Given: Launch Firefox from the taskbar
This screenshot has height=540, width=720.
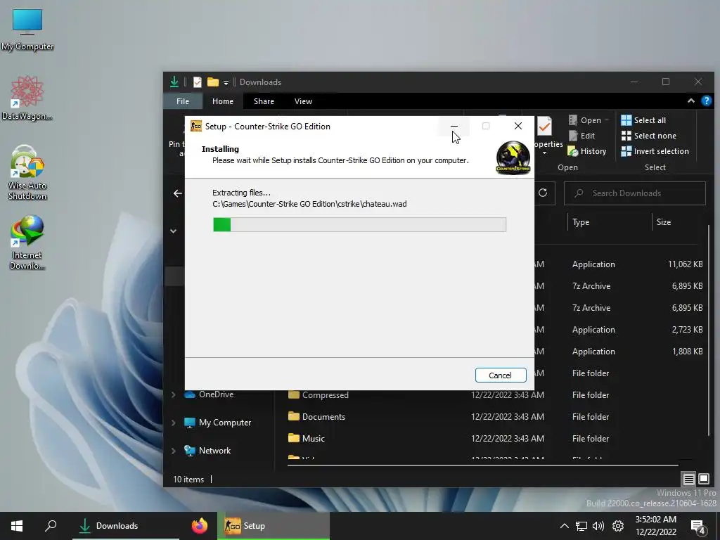Looking at the screenshot, I should [199, 526].
